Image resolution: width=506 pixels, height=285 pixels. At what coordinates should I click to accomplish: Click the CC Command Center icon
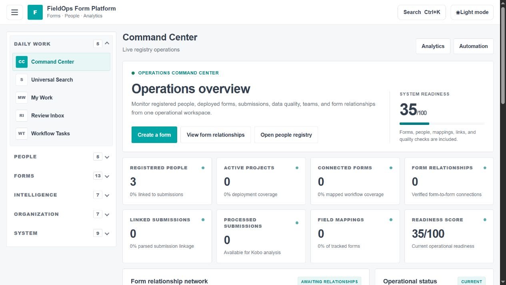22,62
